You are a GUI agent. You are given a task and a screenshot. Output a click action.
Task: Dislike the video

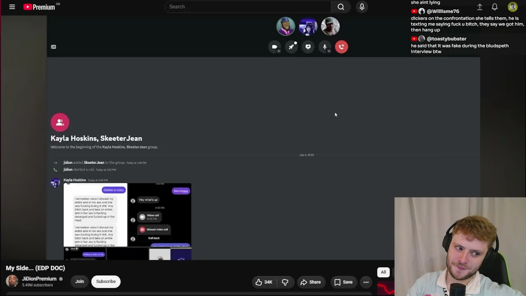(x=285, y=282)
